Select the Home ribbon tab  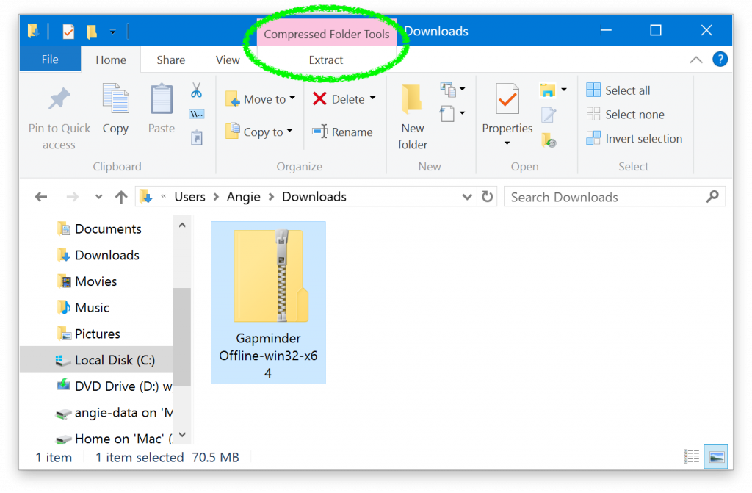pos(111,60)
